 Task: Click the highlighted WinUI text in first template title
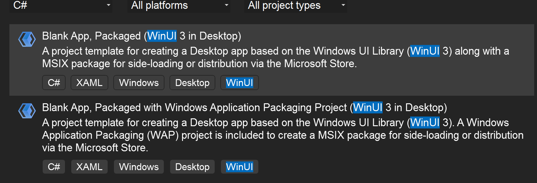pos(162,36)
